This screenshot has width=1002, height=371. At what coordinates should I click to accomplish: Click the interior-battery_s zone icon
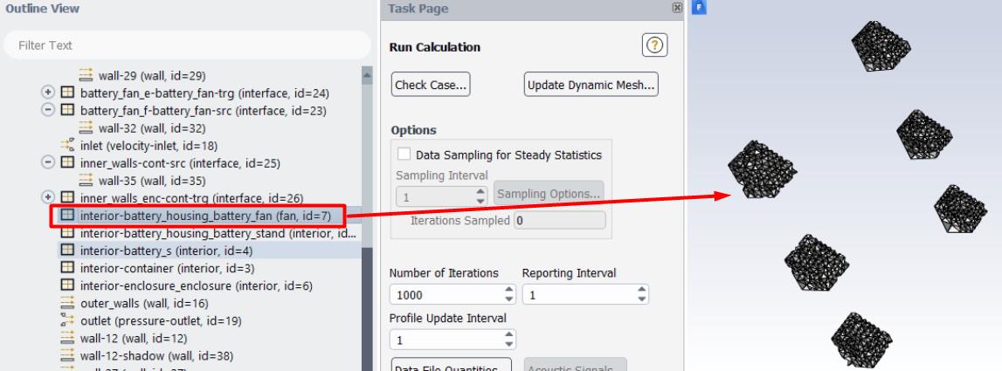pyautogui.click(x=67, y=251)
